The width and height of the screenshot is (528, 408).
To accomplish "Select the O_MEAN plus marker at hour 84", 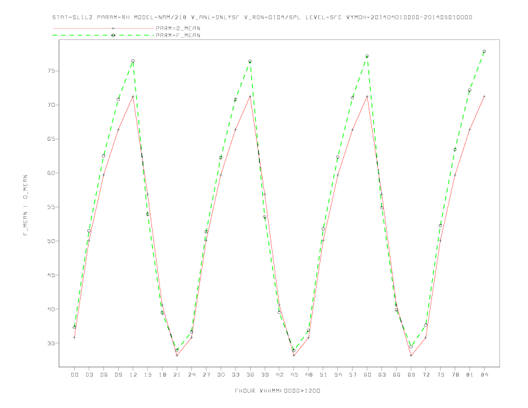I will point(484,96).
